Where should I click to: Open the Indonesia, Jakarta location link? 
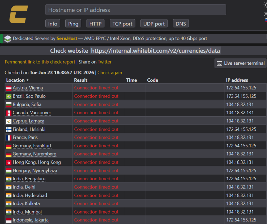tap(31, 220)
